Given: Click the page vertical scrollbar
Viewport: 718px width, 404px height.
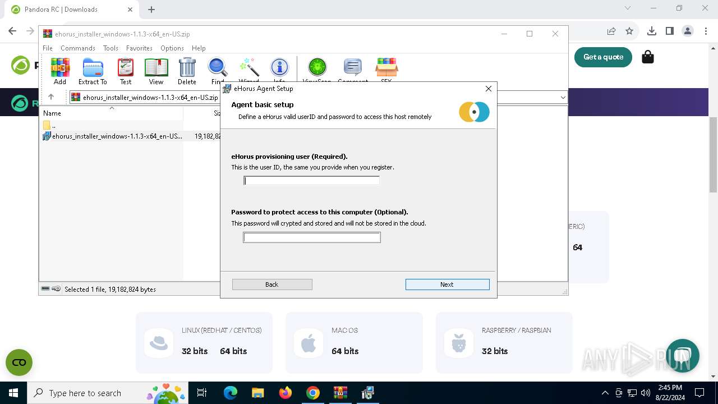Looking at the screenshot, I should (x=714, y=155).
